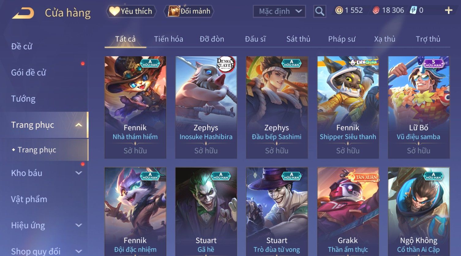Switch to the Sát thủ tab

tap(298, 39)
